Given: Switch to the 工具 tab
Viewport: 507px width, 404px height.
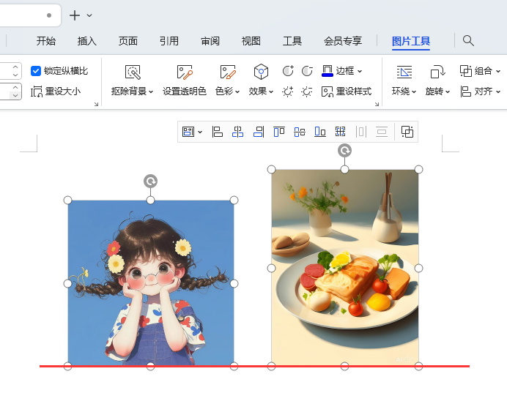Looking at the screenshot, I should click(292, 41).
